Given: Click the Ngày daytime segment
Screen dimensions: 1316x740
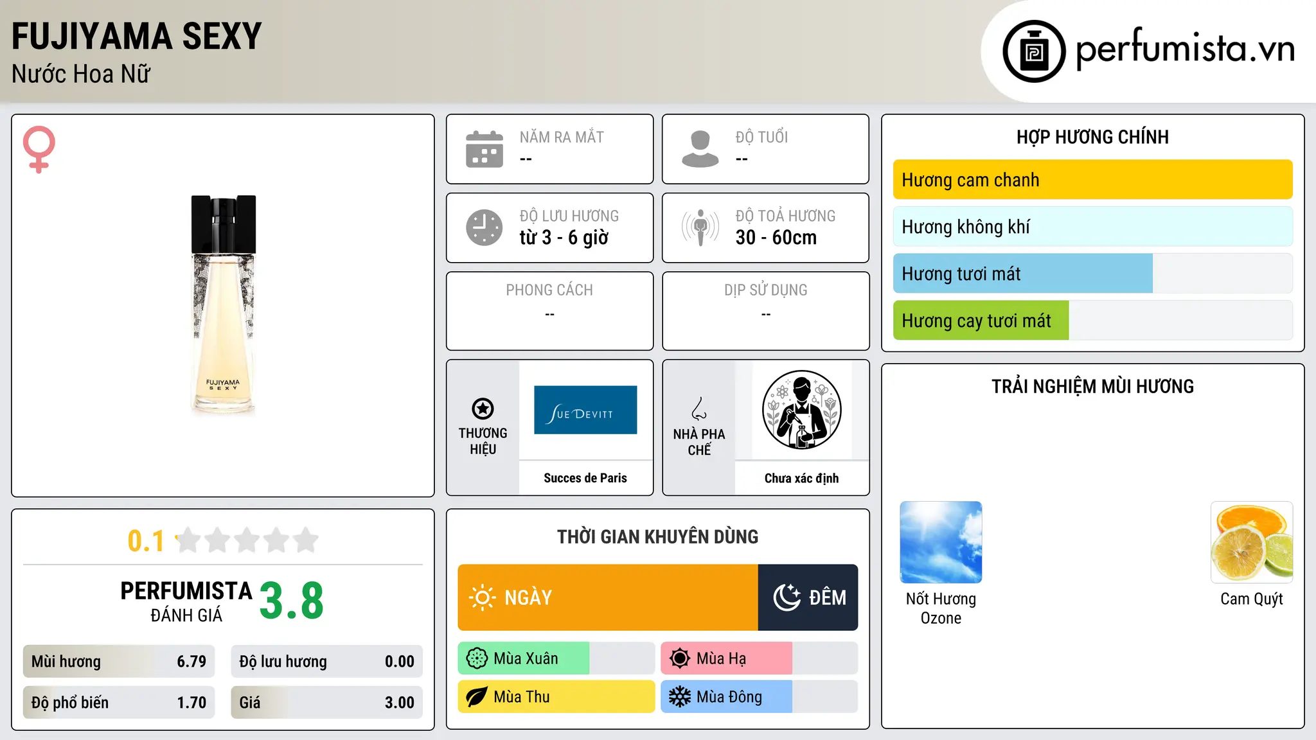Looking at the screenshot, I should [x=608, y=597].
